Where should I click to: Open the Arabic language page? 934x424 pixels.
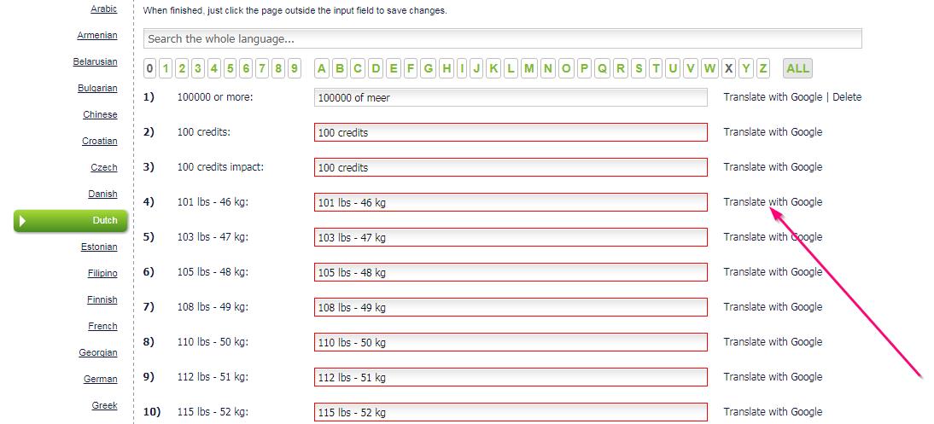point(104,9)
